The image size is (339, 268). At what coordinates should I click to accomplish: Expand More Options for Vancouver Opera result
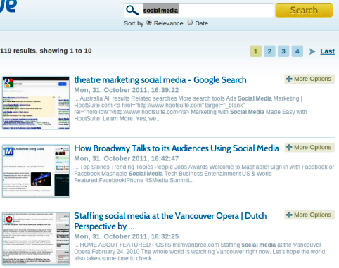coord(309,215)
